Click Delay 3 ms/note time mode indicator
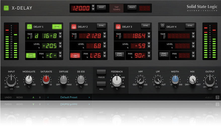 [119, 37]
